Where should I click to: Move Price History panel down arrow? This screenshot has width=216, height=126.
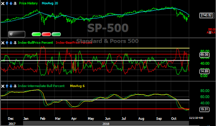[11, 3]
